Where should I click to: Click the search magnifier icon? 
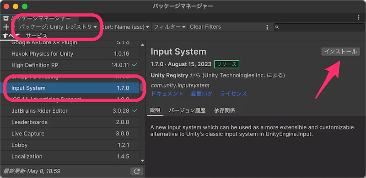277,27
